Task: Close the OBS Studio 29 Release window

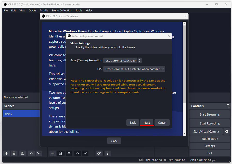Action: [x=185, y=16]
